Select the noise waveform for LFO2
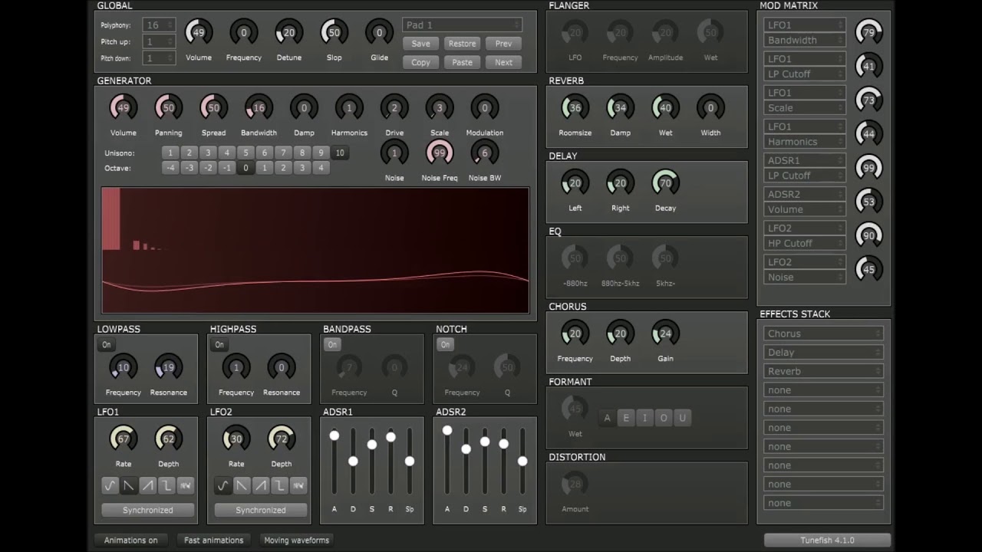982x552 pixels. tap(298, 485)
